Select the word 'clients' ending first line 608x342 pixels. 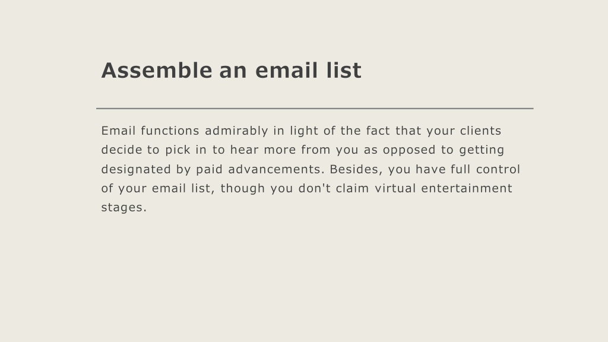click(x=481, y=131)
